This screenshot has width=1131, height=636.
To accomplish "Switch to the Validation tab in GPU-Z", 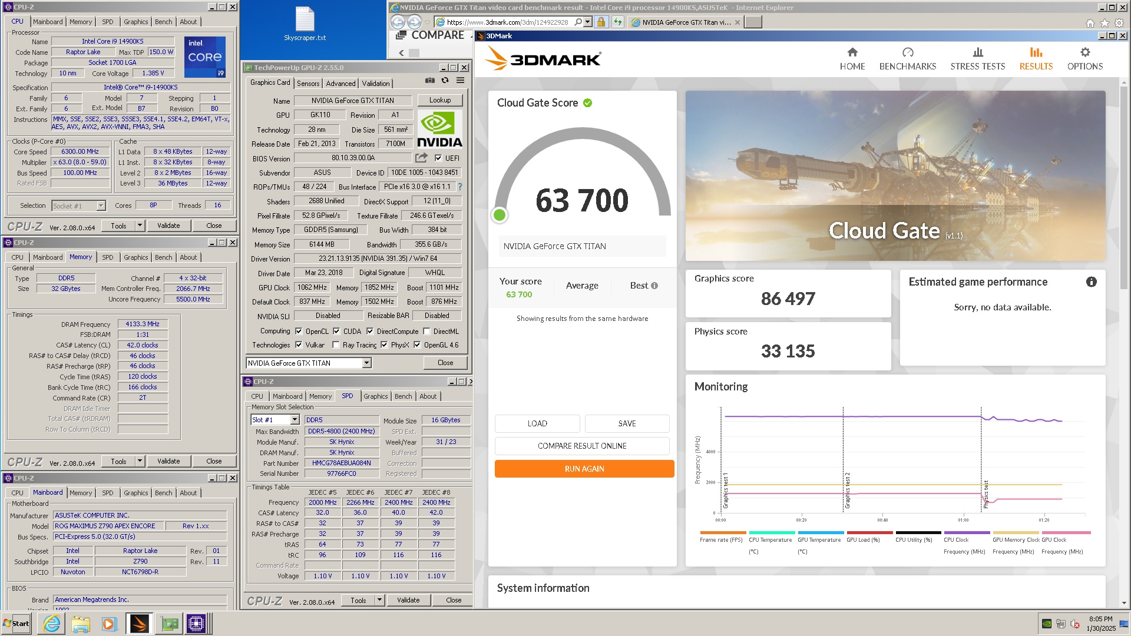I will [376, 84].
